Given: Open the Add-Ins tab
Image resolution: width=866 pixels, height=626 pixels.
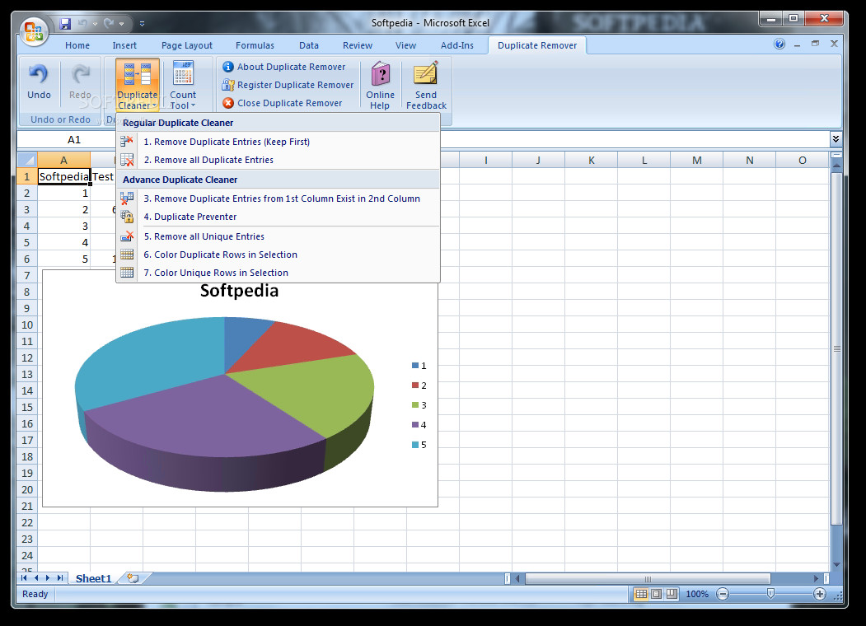Looking at the screenshot, I should point(456,45).
